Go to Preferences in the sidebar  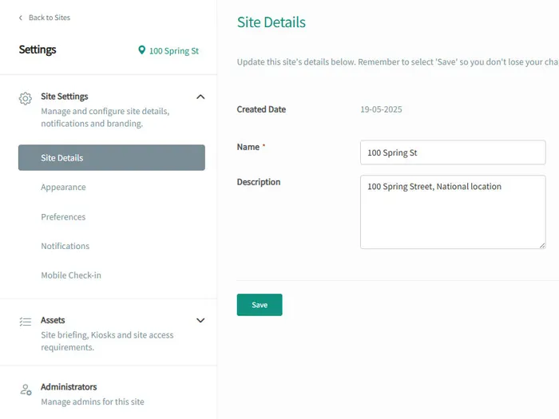point(63,217)
